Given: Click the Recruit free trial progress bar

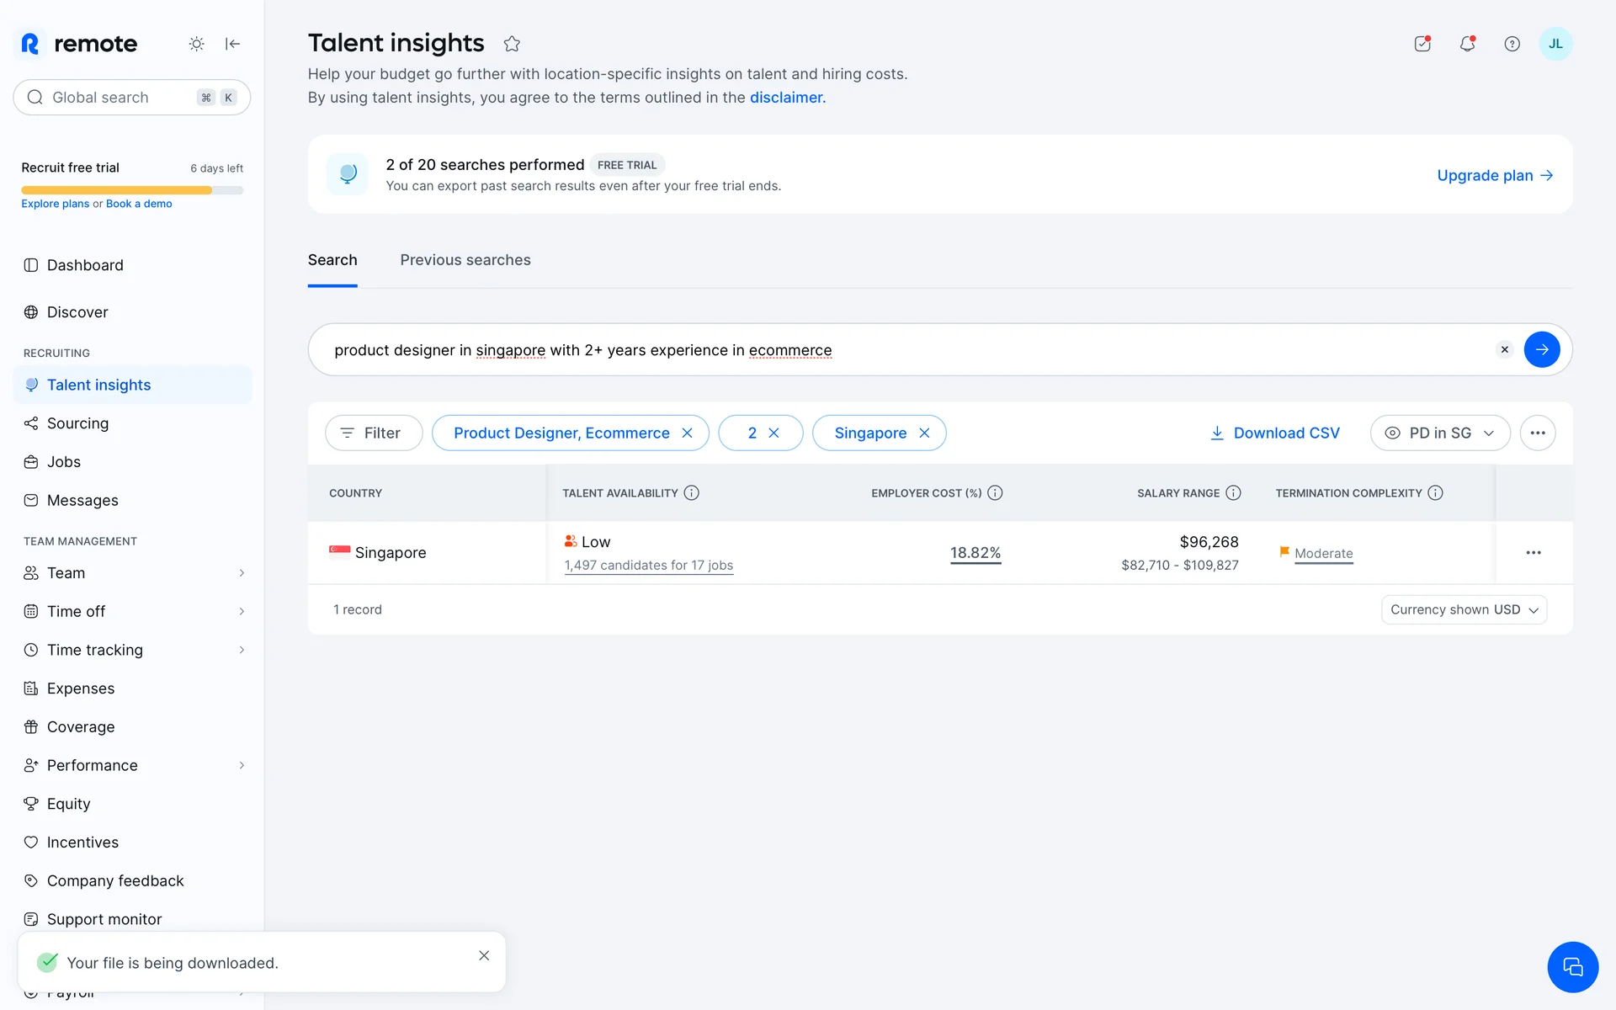Looking at the screenshot, I should (x=132, y=190).
